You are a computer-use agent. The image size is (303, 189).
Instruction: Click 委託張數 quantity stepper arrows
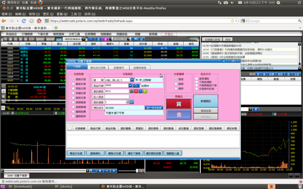pos(127,102)
